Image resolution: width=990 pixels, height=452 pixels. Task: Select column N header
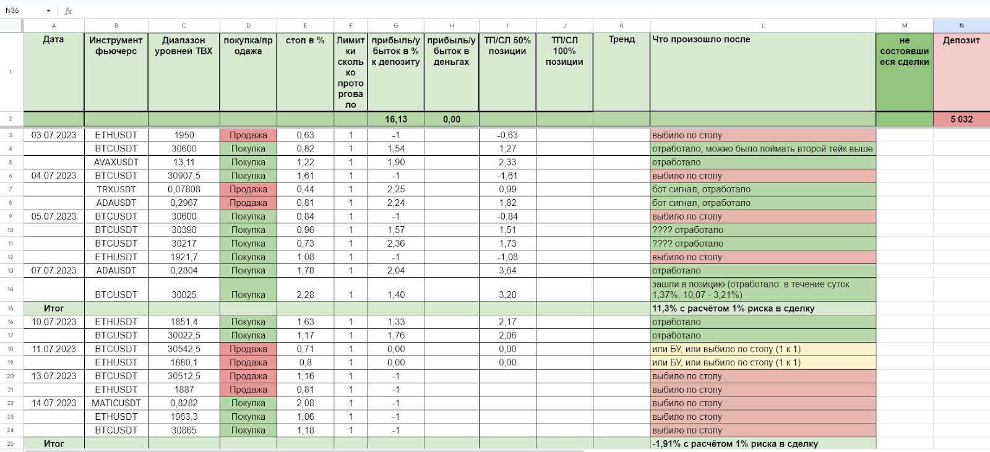(x=962, y=25)
